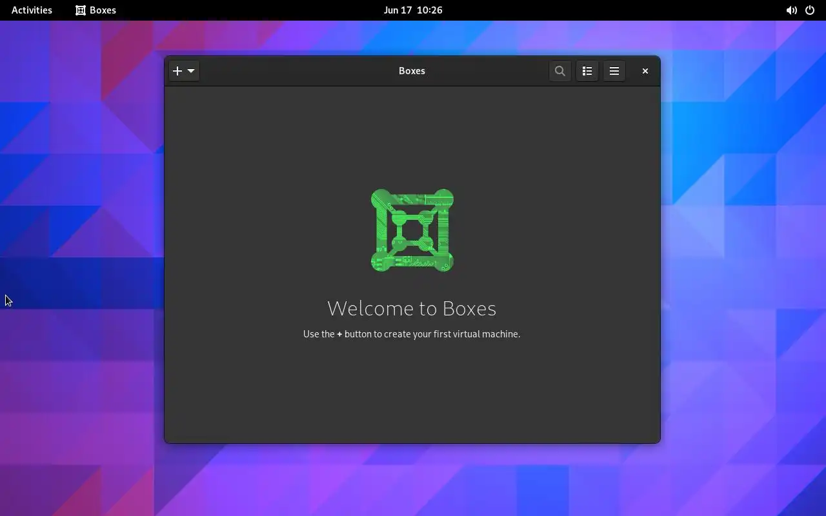Click the text 'Use the + button to create your first virtual machine.'
This screenshot has width=826, height=516.
click(x=412, y=334)
